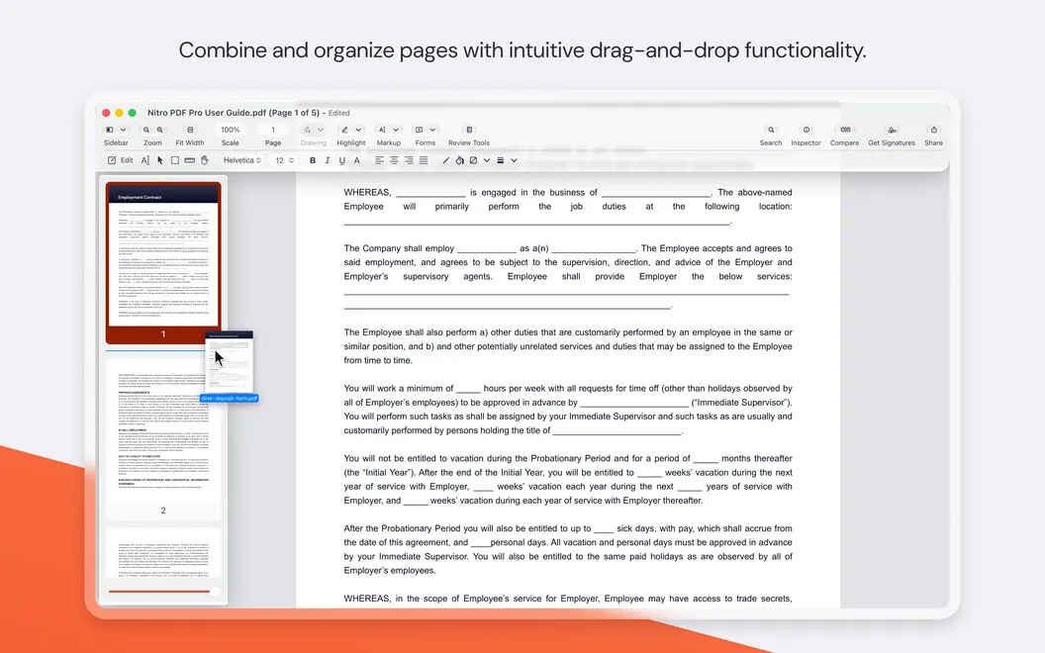The height and width of the screenshot is (653, 1045).
Task: Click the line thickness icon
Action: 500,160
